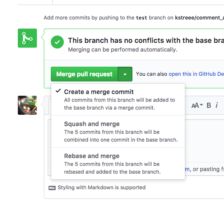Image resolution: width=224 pixels, height=204 pixels.
Task: Click the AA text size icon
Action: coord(195,105)
